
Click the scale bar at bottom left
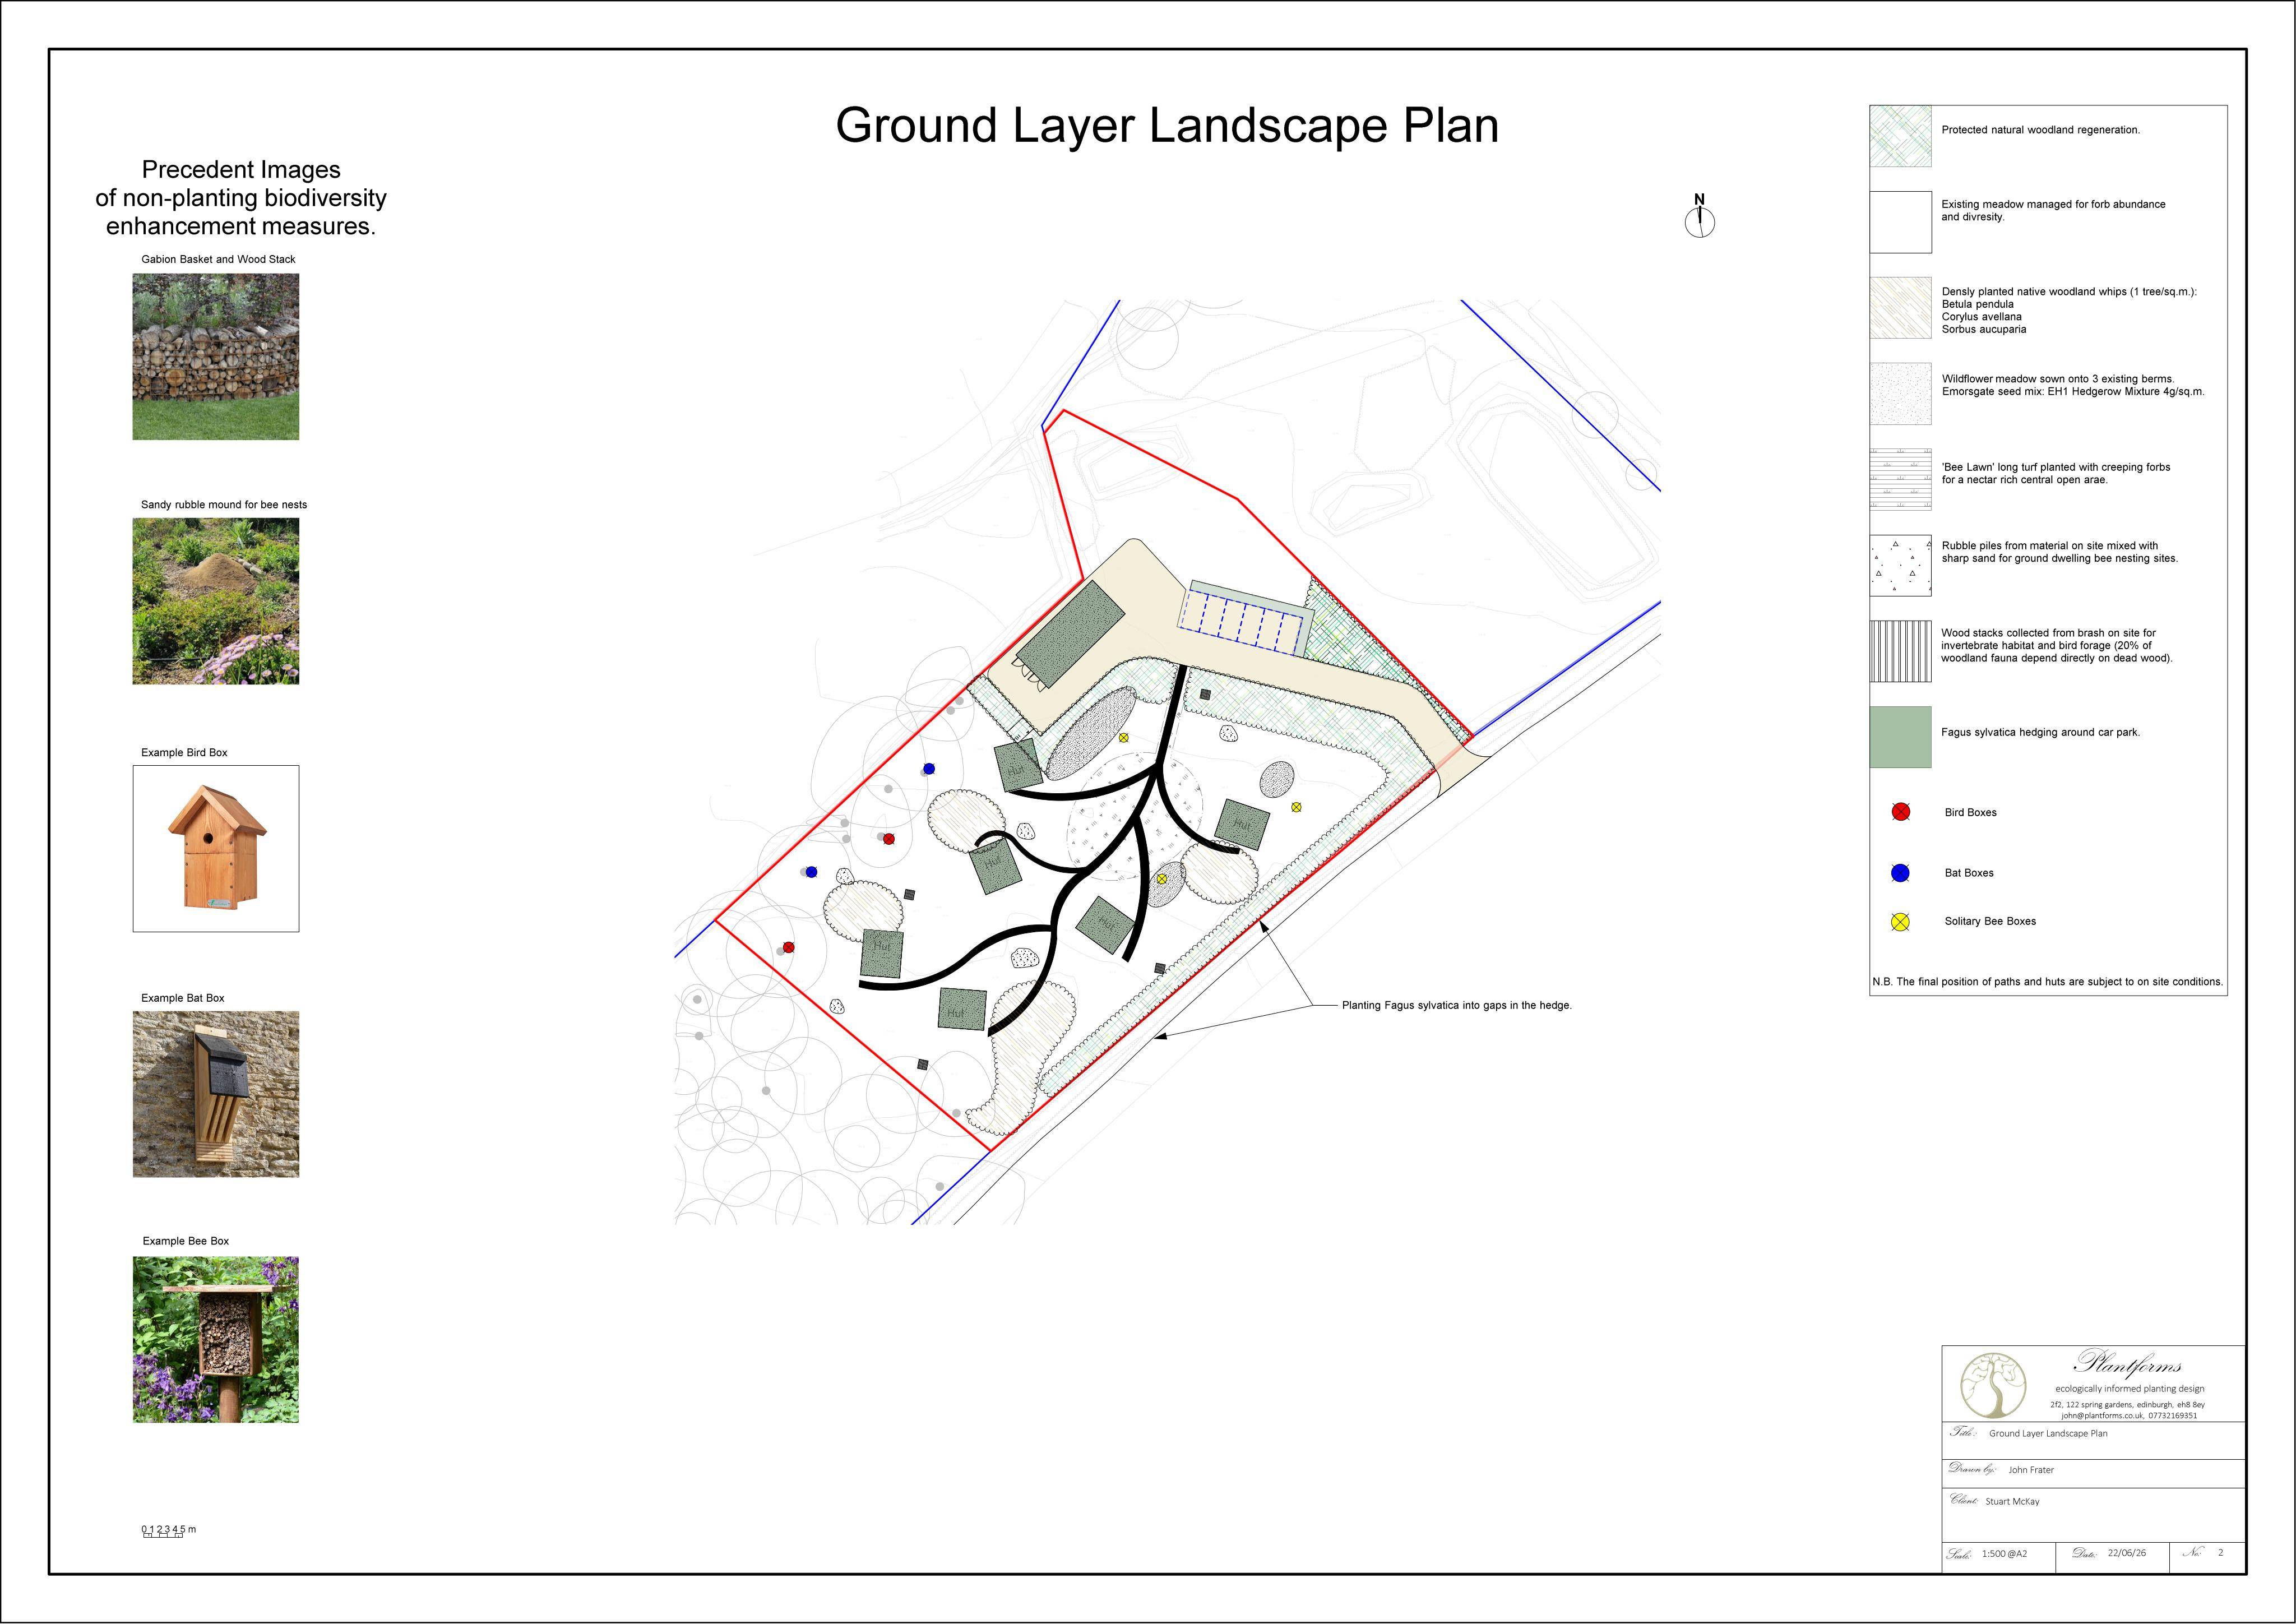click(x=168, y=1530)
